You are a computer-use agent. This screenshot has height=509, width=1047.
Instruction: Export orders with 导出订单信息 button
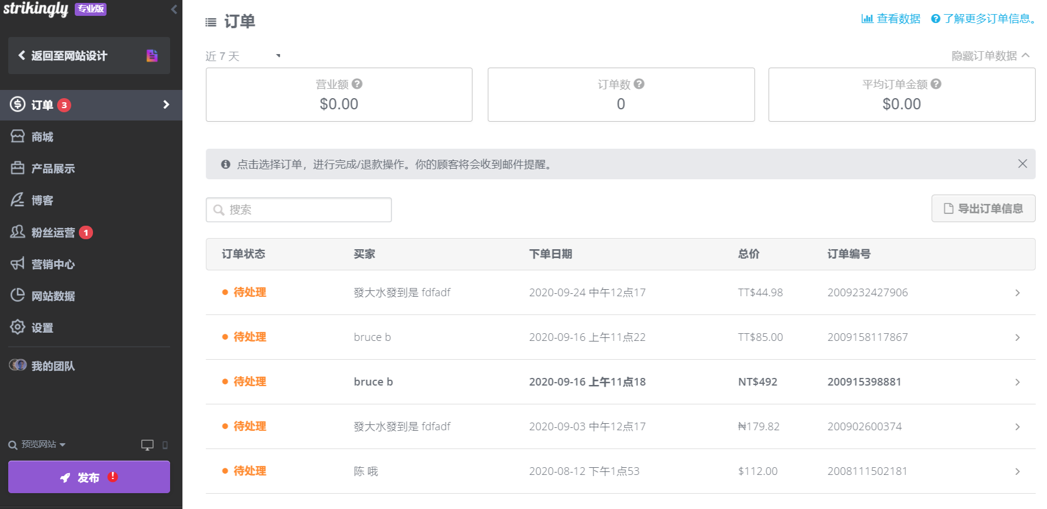point(983,209)
